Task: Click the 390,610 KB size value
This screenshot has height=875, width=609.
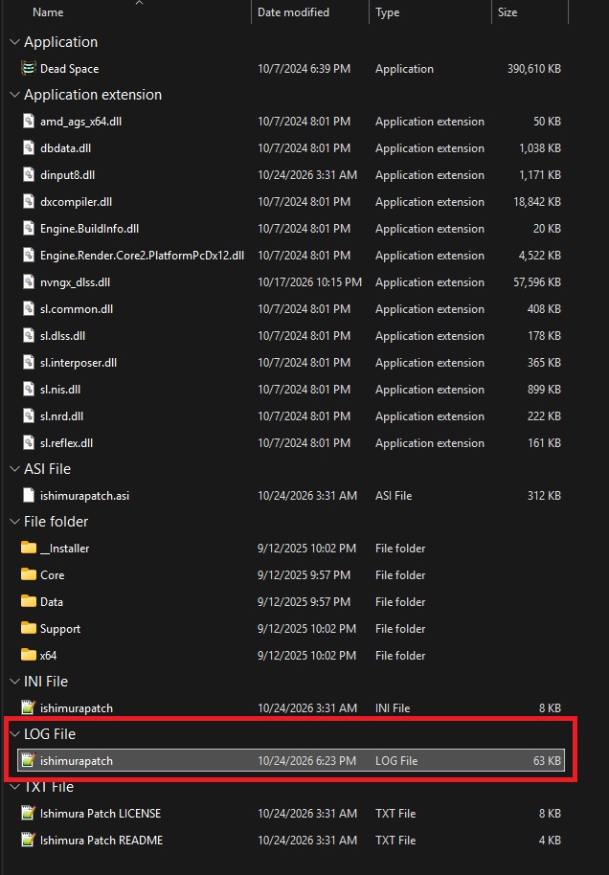Action: point(533,69)
